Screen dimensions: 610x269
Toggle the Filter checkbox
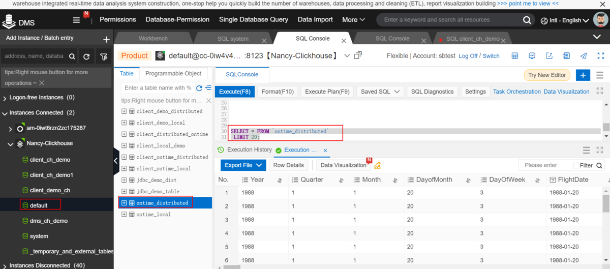coord(576,165)
